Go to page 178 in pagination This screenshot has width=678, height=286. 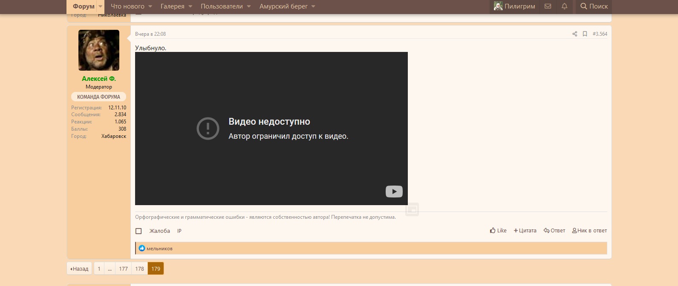click(139, 269)
